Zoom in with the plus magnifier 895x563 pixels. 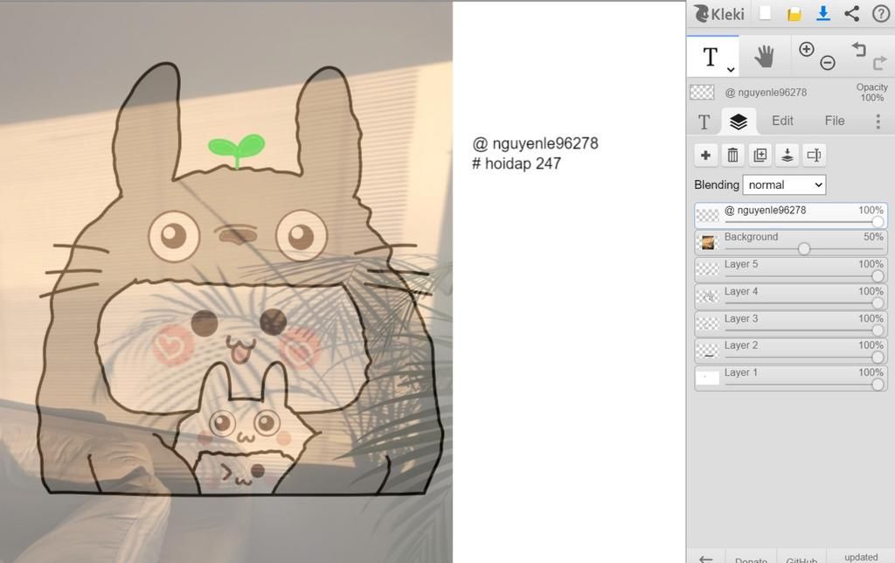tap(807, 49)
